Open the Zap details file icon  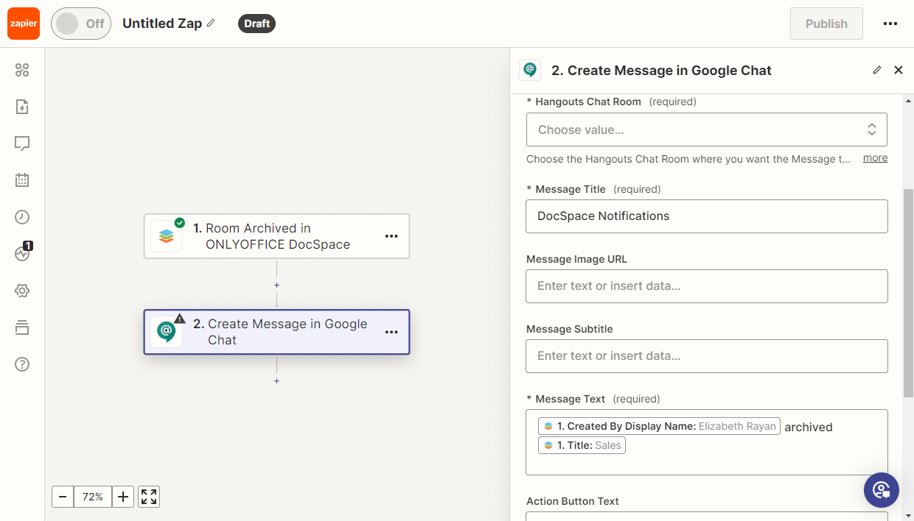click(x=22, y=107)
